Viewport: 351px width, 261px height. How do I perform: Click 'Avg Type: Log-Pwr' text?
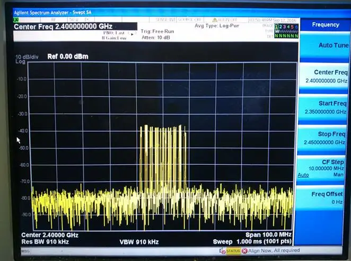[x=217, y=26]
